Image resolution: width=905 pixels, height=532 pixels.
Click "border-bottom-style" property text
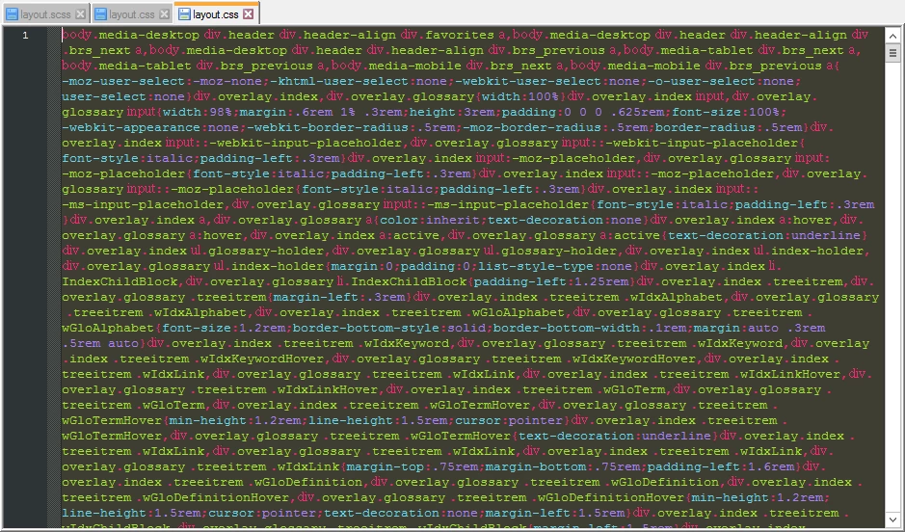(x=366, y=329)
